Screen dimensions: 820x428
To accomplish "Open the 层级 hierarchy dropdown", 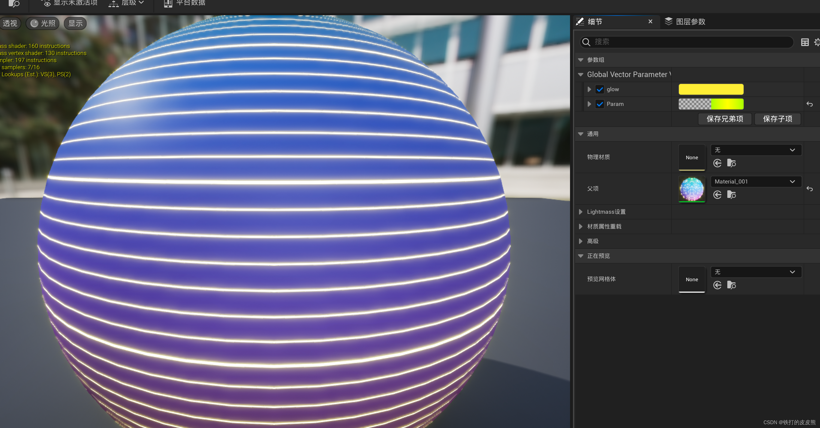I will [126, 3].
